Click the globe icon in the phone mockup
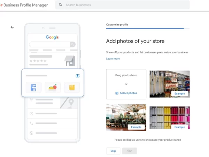 click(31, 133)
